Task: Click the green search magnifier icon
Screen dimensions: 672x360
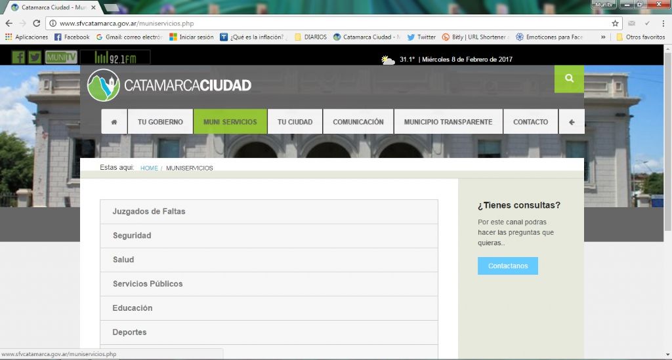Action: pos(569,79)
